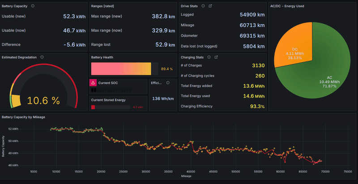Open the Drive Stats external link icon
The height and width of the screenshot is (184, 358).
pos(210,6)
